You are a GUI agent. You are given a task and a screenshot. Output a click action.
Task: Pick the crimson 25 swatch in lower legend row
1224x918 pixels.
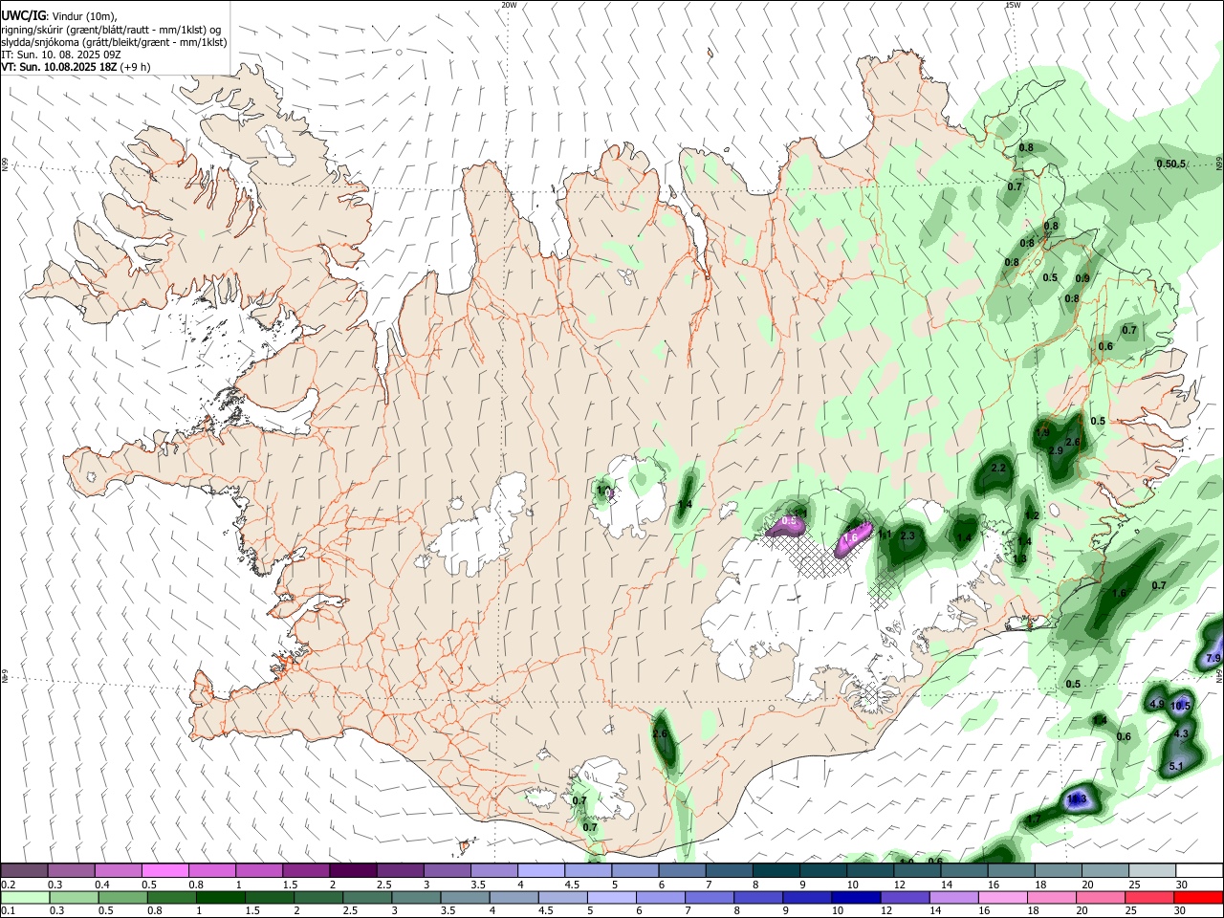tap(1150, 898)
